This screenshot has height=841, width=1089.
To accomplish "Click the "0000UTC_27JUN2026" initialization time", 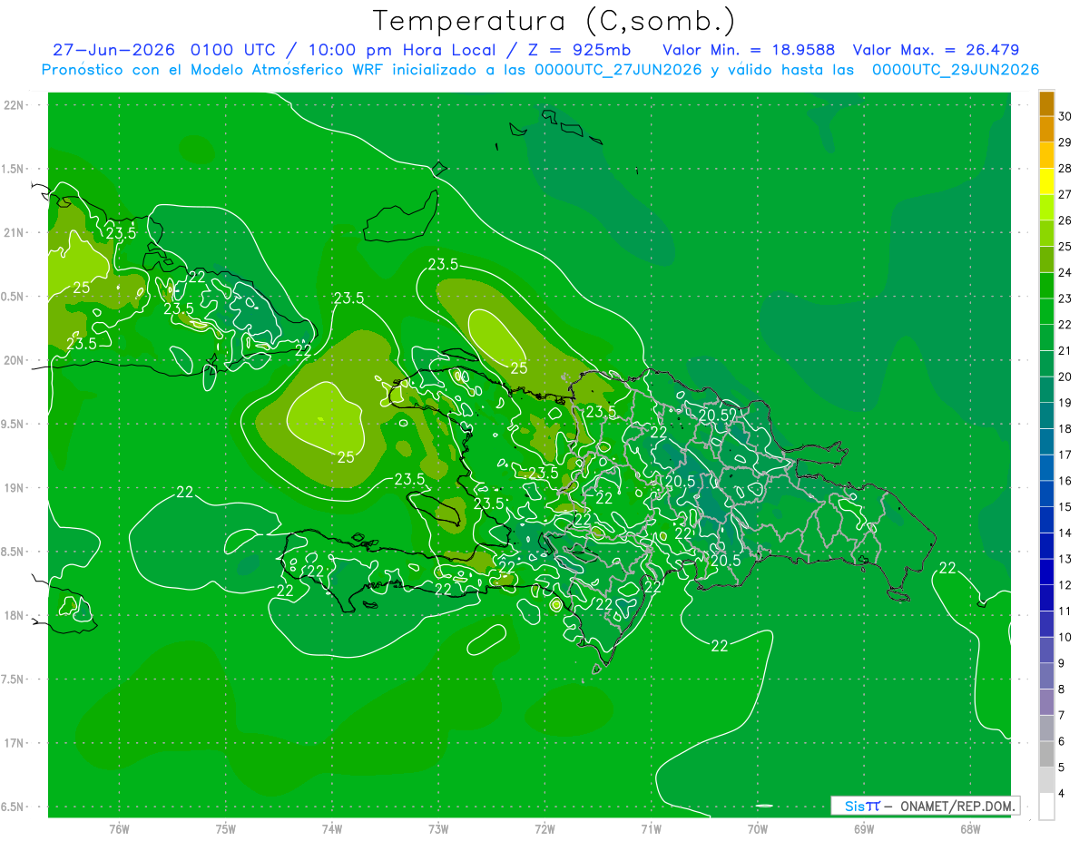I will click(618, 70).
